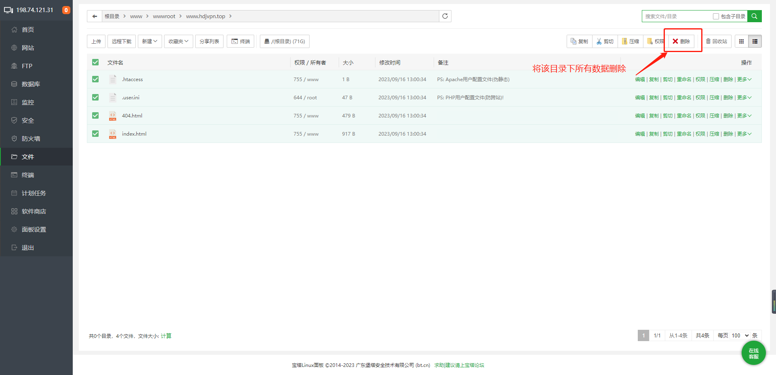The image size is (776, 375).
Task: Click 计算 to calculate file size
Action: tap(166, 336)
